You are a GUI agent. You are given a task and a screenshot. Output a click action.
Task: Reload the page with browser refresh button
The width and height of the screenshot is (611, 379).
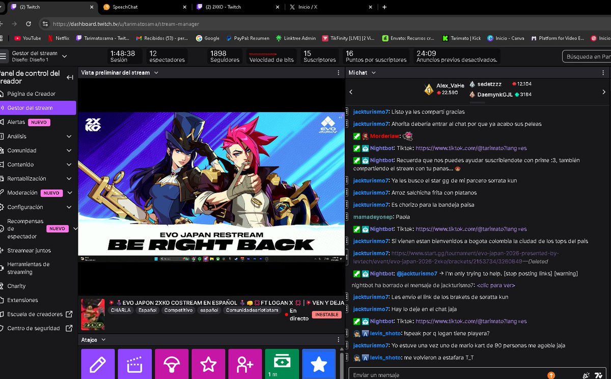coord(29,24)
